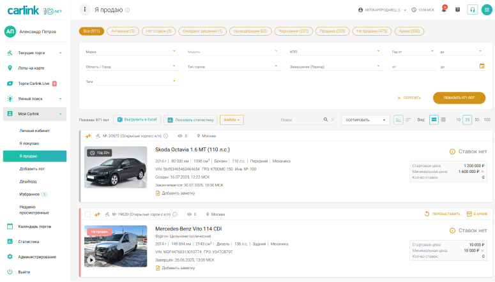Open Дешборд in the sidebar
The image size is (495, 282).
pyautogui.click(x=28, y=181)
